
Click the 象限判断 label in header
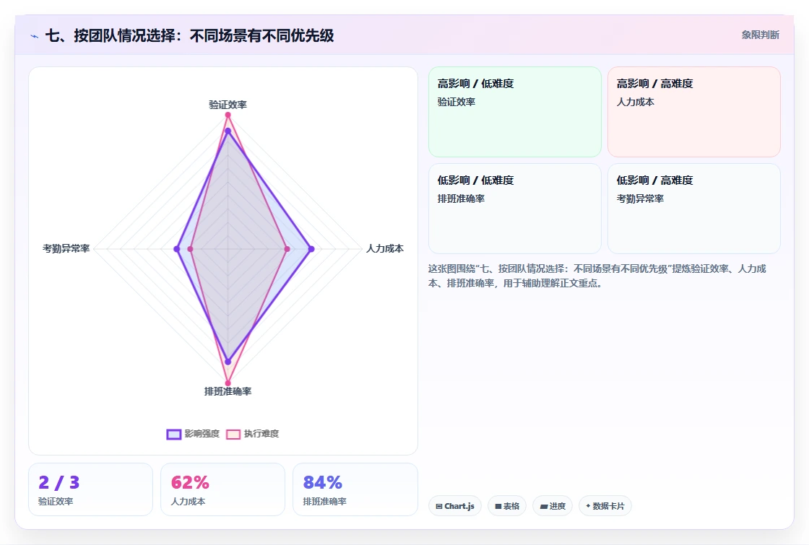click(x=761, y=35)
